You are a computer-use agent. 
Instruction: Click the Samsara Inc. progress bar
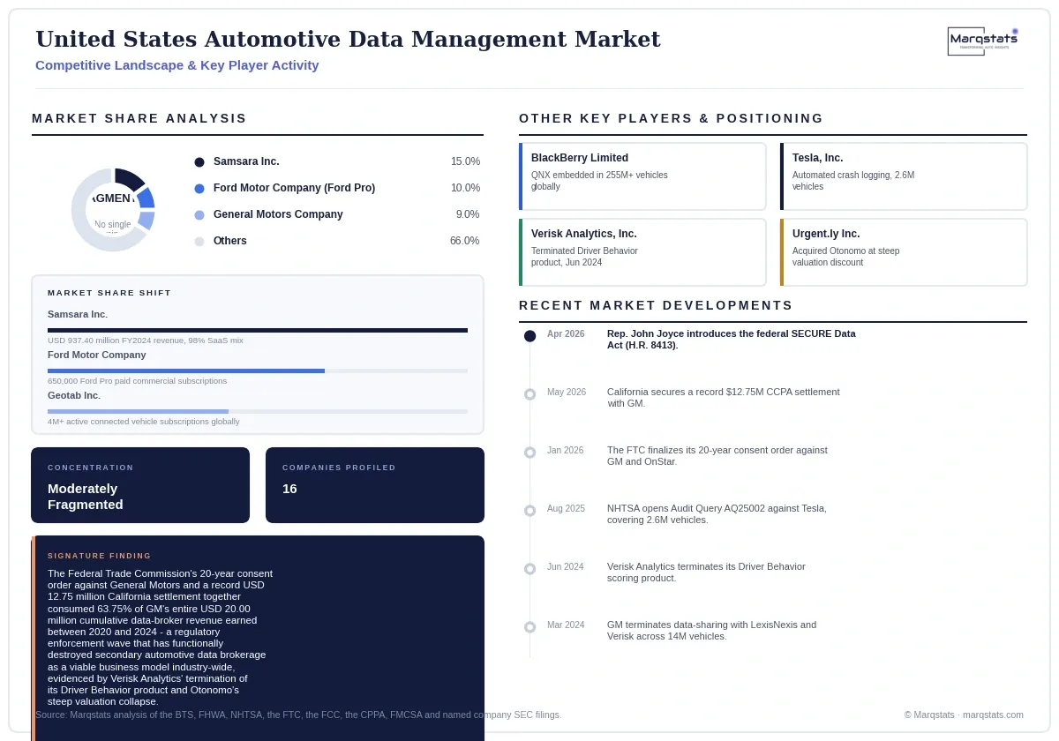(258, 330)
